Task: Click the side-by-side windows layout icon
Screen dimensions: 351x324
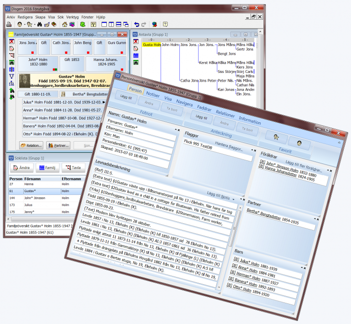Action: (x=111, y=24)
